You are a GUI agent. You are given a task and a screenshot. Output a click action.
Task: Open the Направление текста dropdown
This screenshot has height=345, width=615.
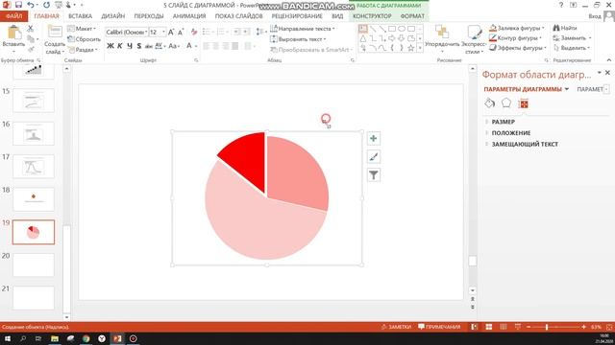tap(303, 29)
